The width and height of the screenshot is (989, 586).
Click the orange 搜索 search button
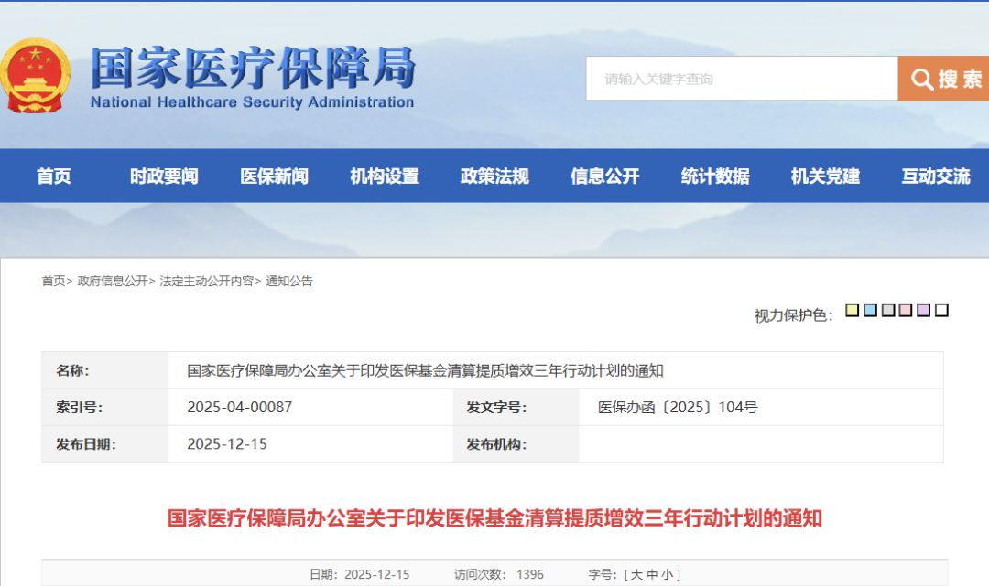pos(943,79)
